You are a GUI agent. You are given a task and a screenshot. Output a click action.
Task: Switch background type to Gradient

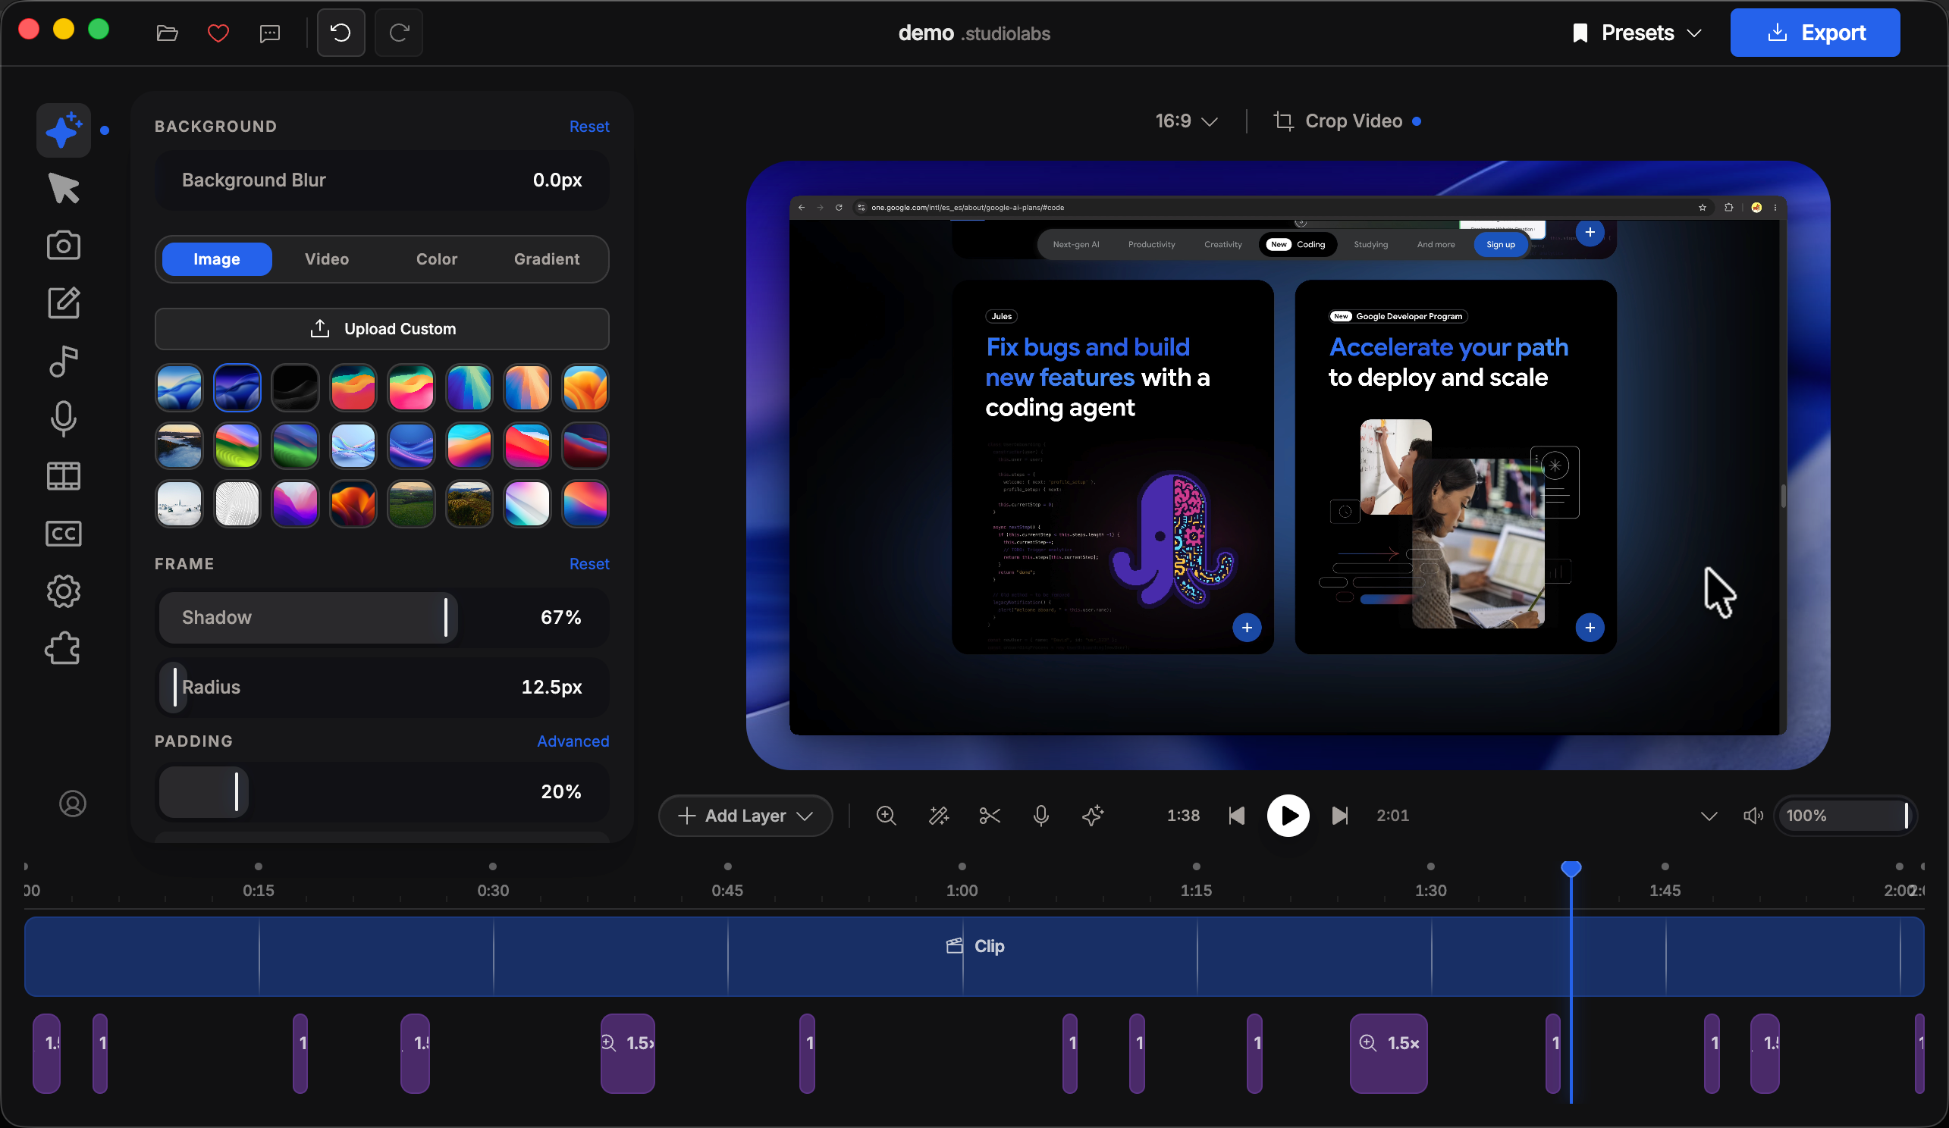(547, 259)
